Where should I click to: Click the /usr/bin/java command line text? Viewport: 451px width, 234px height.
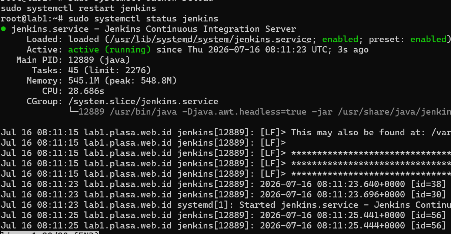280,112
